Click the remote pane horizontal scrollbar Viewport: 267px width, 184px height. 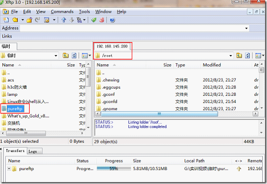pyautogui.click(x=159, y=114)
